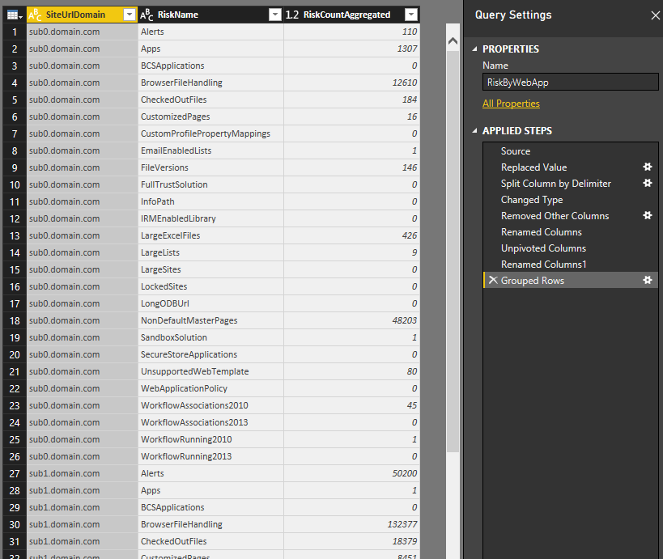This screenshot has height=559, width=663.
Task: Change RiskCountAggregated data type icon
Action: [292, 15]
